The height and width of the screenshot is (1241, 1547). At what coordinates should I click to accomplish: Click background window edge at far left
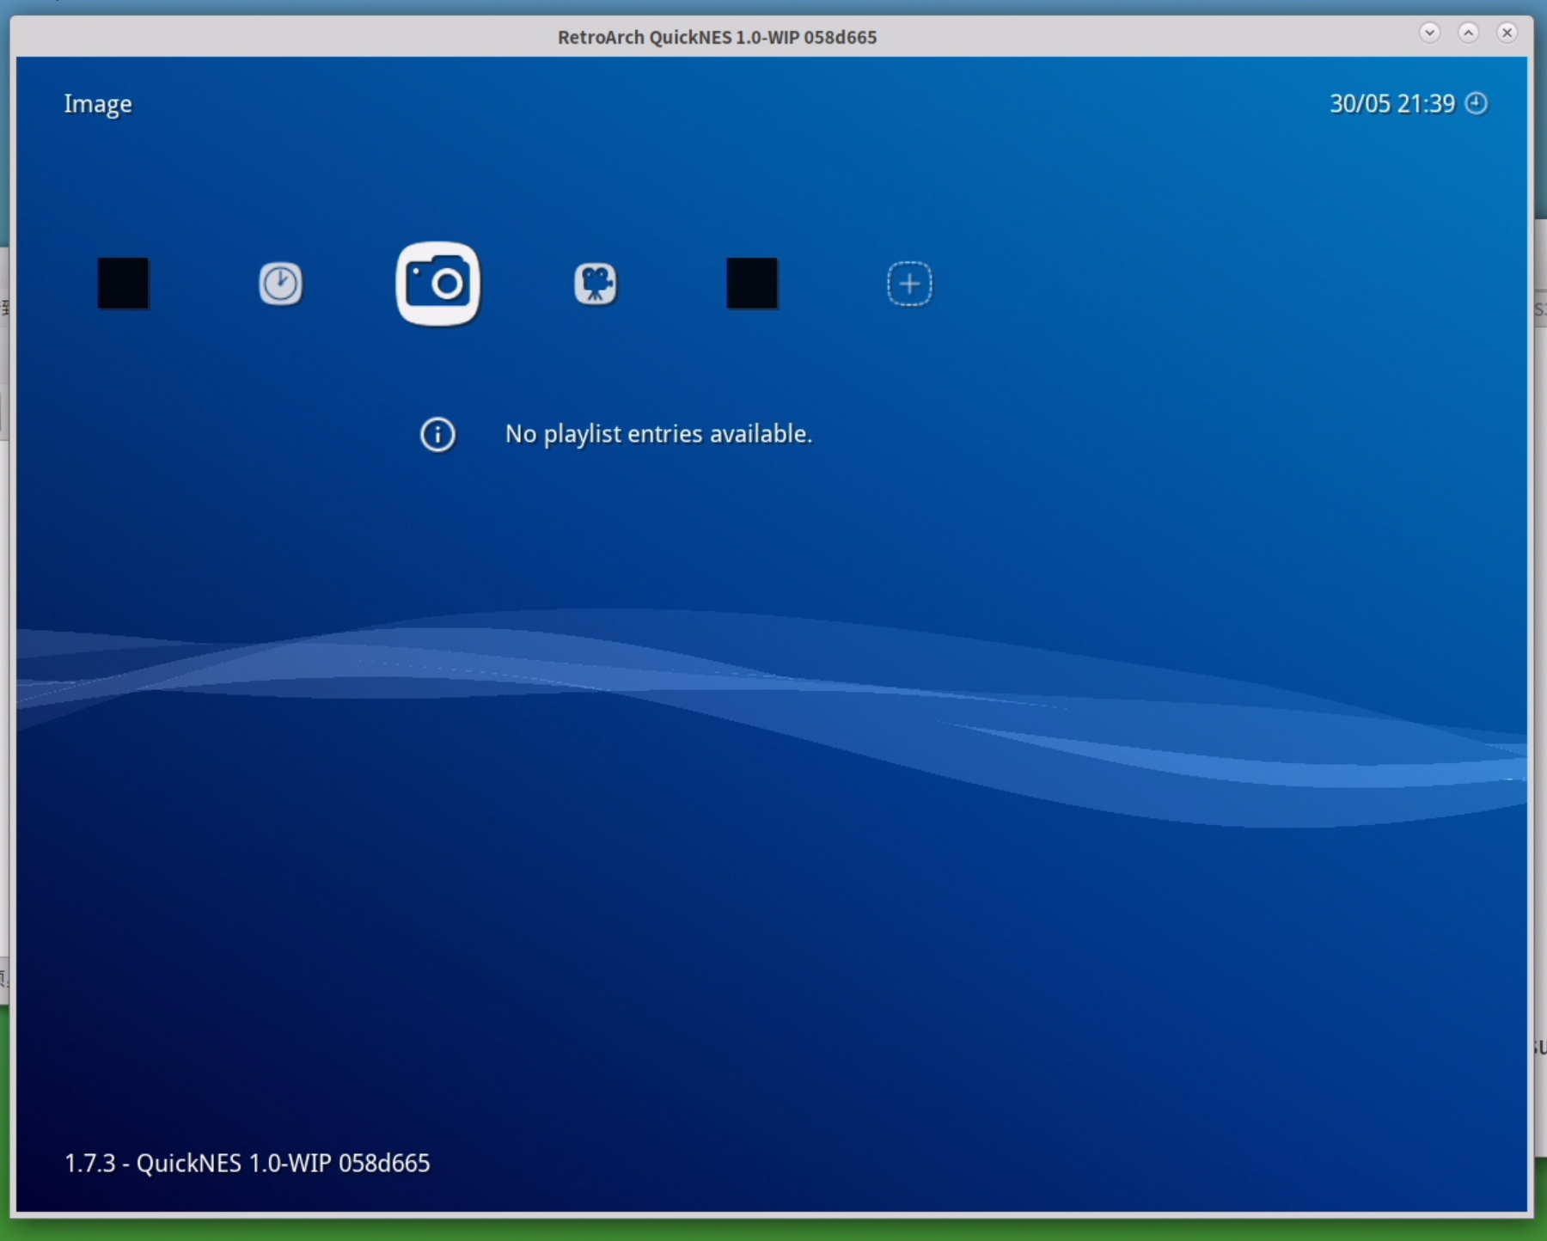click(x=4, y=602)
